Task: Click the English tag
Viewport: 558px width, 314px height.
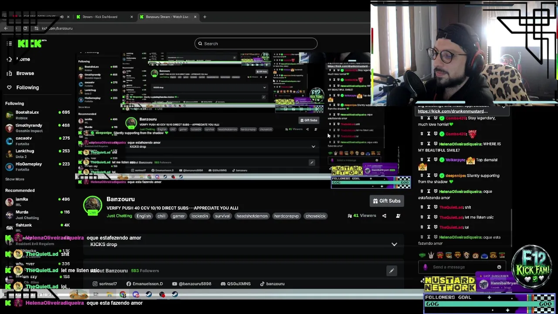Action: (143, 216)
